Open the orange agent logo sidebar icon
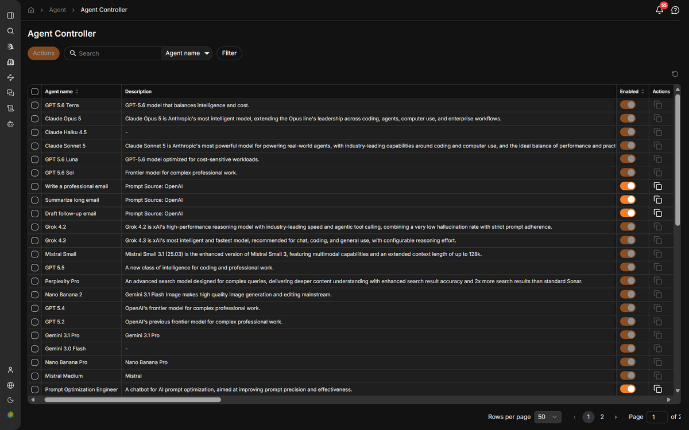The image size is (689, 430). coord(10,46)
